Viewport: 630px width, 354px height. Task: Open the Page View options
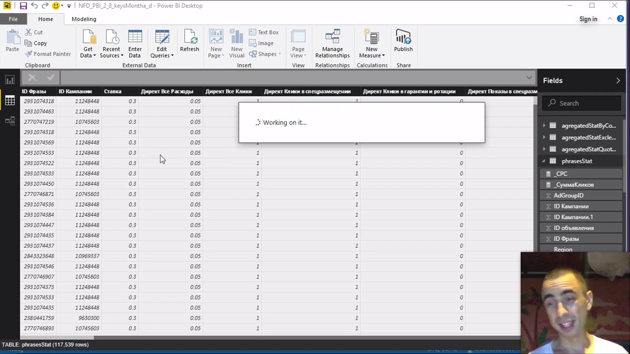pyautogui.click(x=298, y=44)
